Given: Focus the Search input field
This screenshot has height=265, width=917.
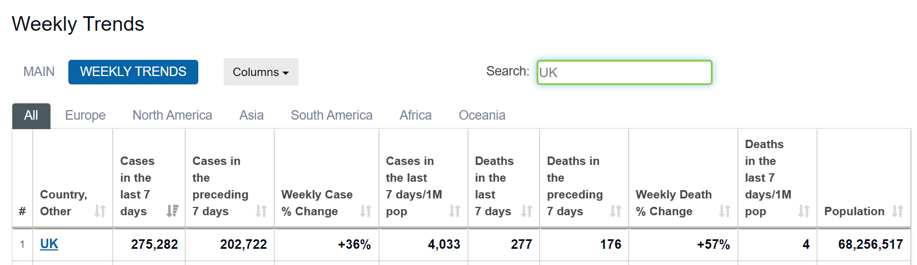Looking at the screenshot, I should point(624,73).
